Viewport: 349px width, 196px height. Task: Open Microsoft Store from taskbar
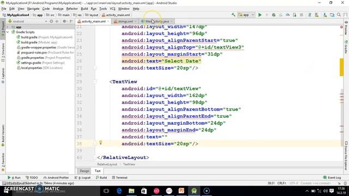pyautogui.click(x=144, y=191)
